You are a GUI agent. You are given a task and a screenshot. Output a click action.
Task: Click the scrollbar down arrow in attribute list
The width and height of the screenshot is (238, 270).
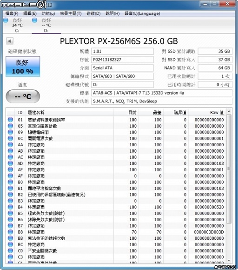coord(229,260)
